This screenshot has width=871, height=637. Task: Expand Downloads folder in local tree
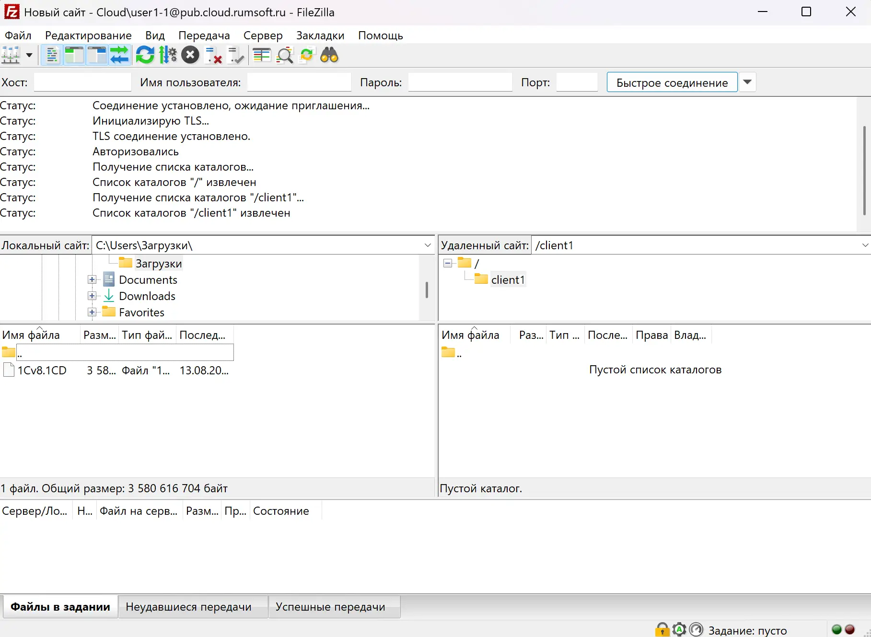coord(92,296)
